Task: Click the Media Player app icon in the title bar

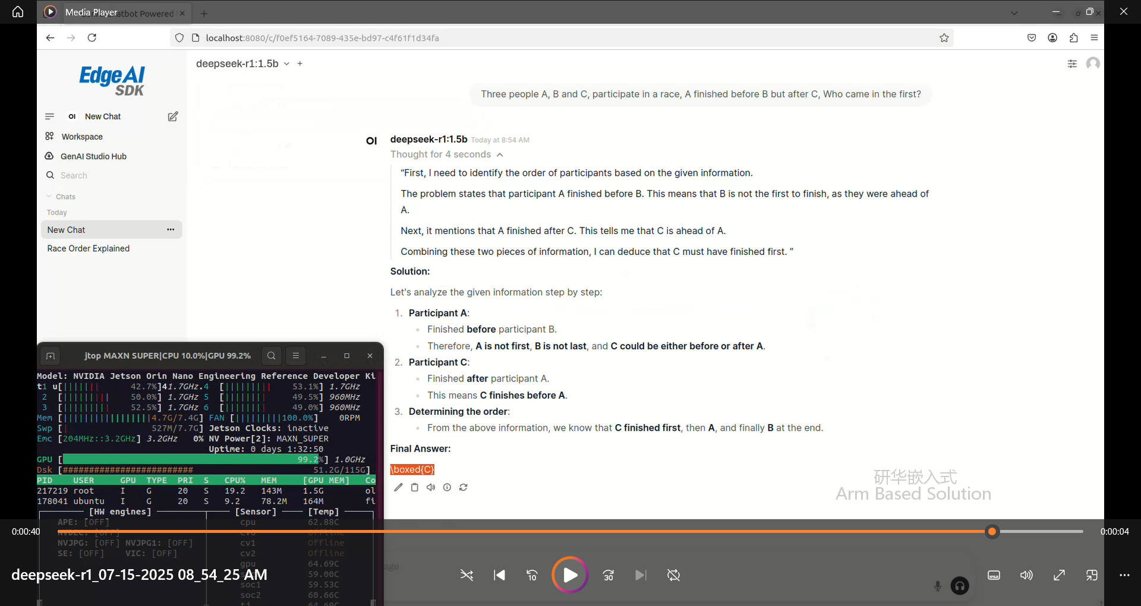Action: pyautogui.click(x=51, y=12)
